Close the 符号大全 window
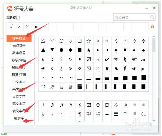This screenshot has width=162, height=136. point(154,8)
